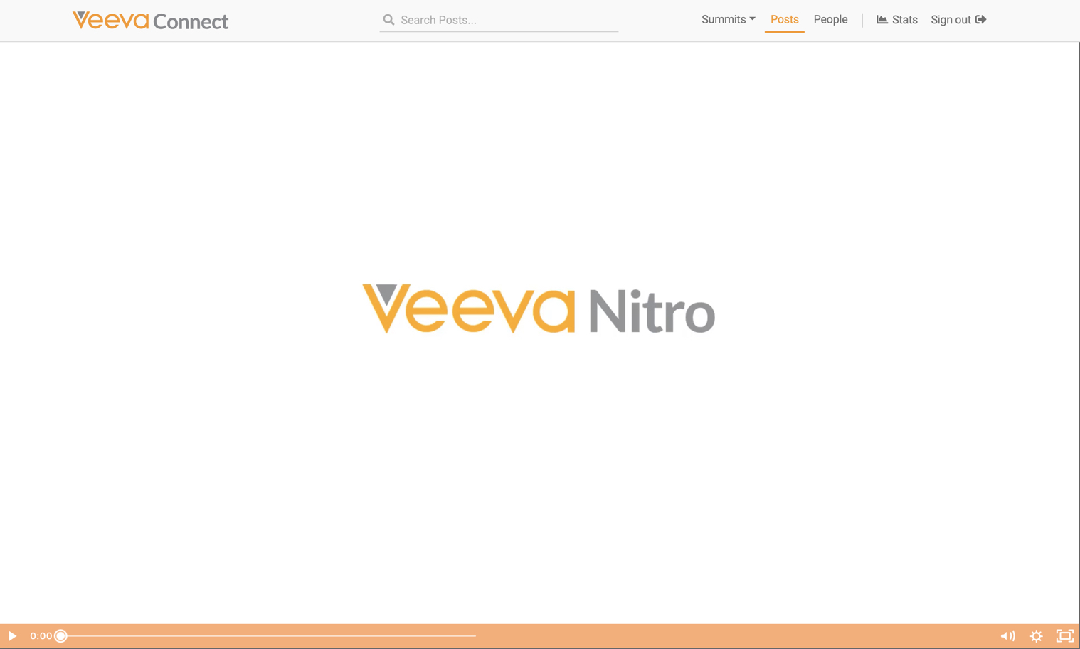Click the Sign out text link
Image resolution: width=1080 pixels, height=649 pixels.
[x=951, y=20]
